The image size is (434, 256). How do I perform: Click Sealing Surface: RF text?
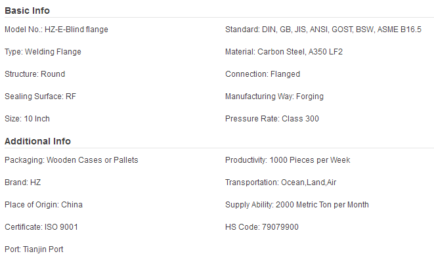click(41, 96)
